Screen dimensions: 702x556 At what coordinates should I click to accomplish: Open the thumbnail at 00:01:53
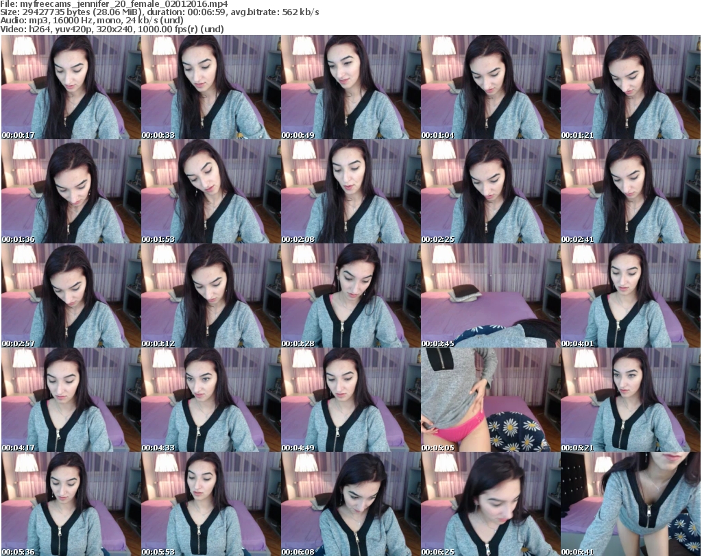pos(211,191)
